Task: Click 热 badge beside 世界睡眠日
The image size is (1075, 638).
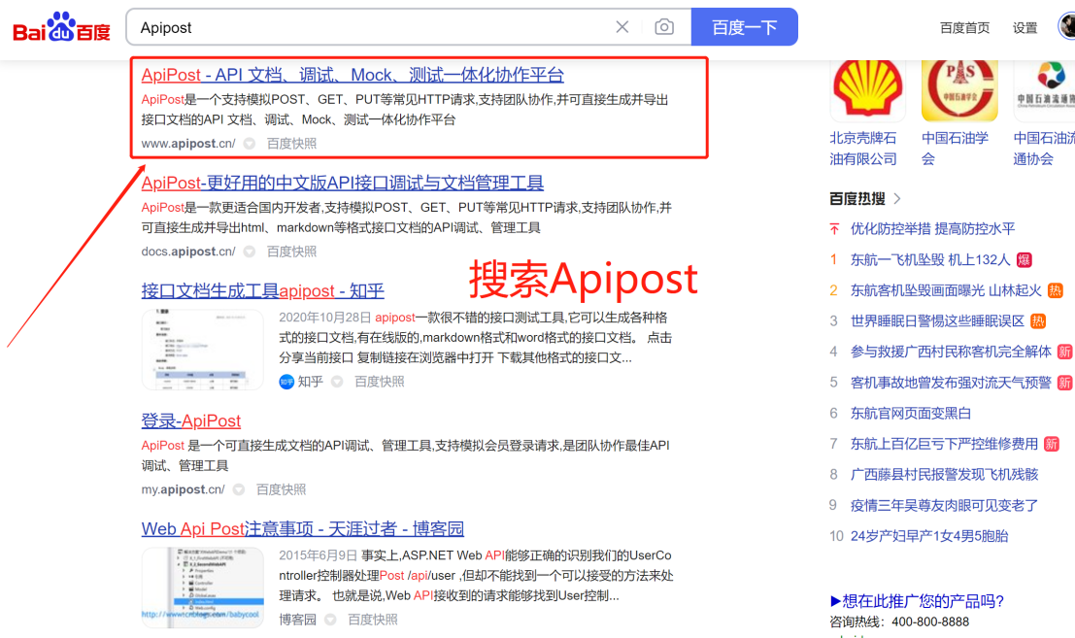Action: coord(1038,320)
